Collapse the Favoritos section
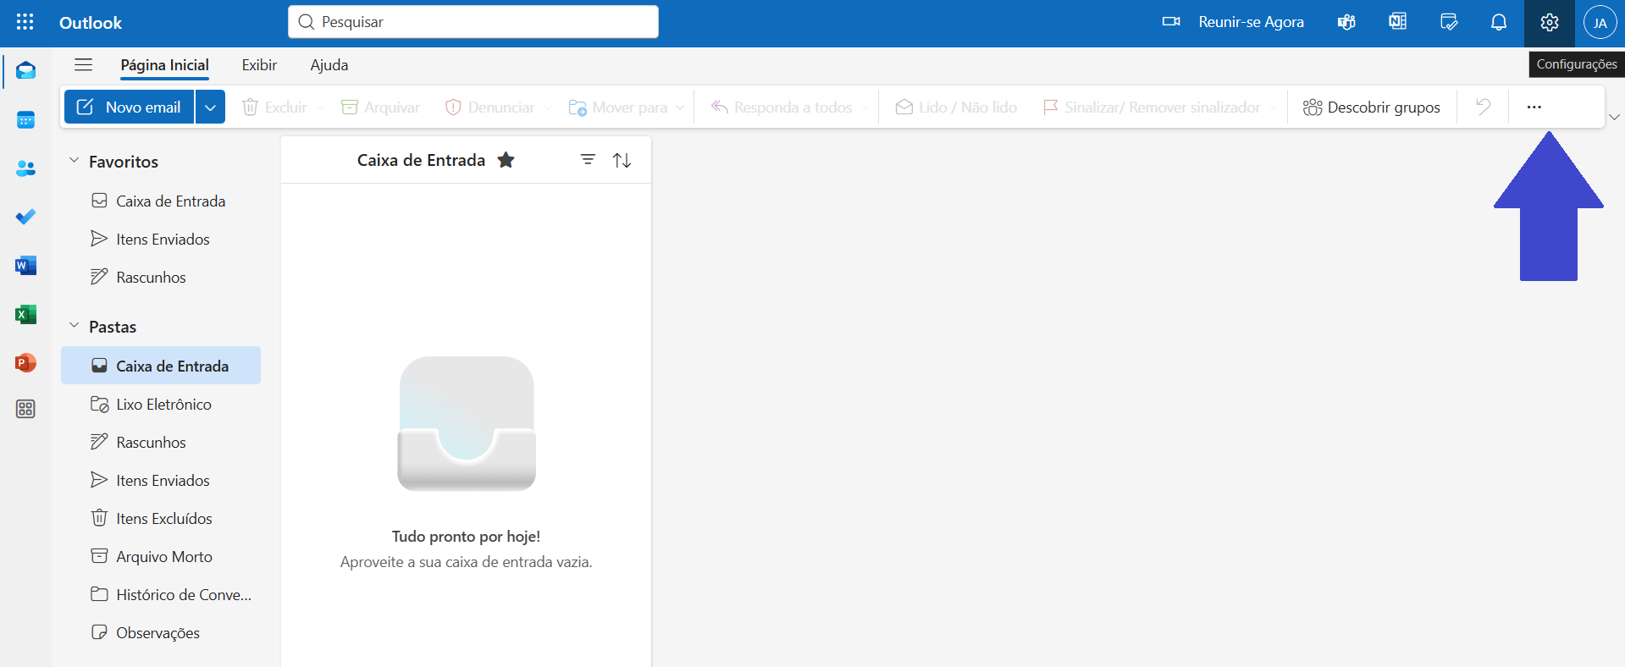 tap(75, 161)
